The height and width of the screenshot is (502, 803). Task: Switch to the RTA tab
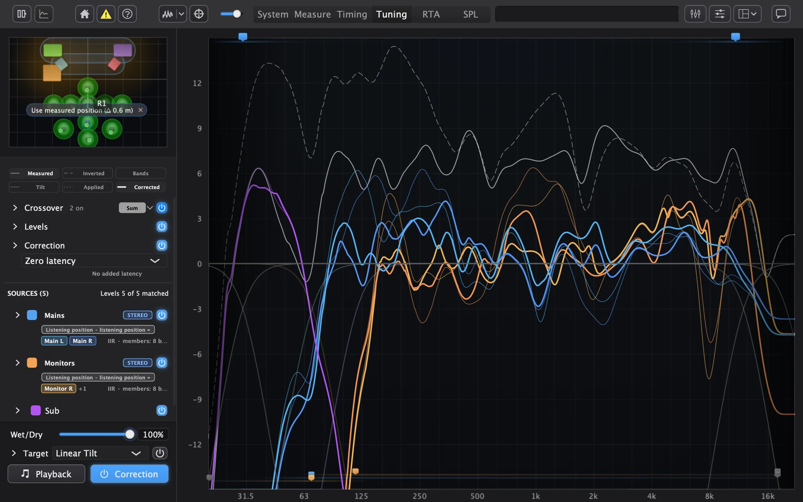pos(431,14)
